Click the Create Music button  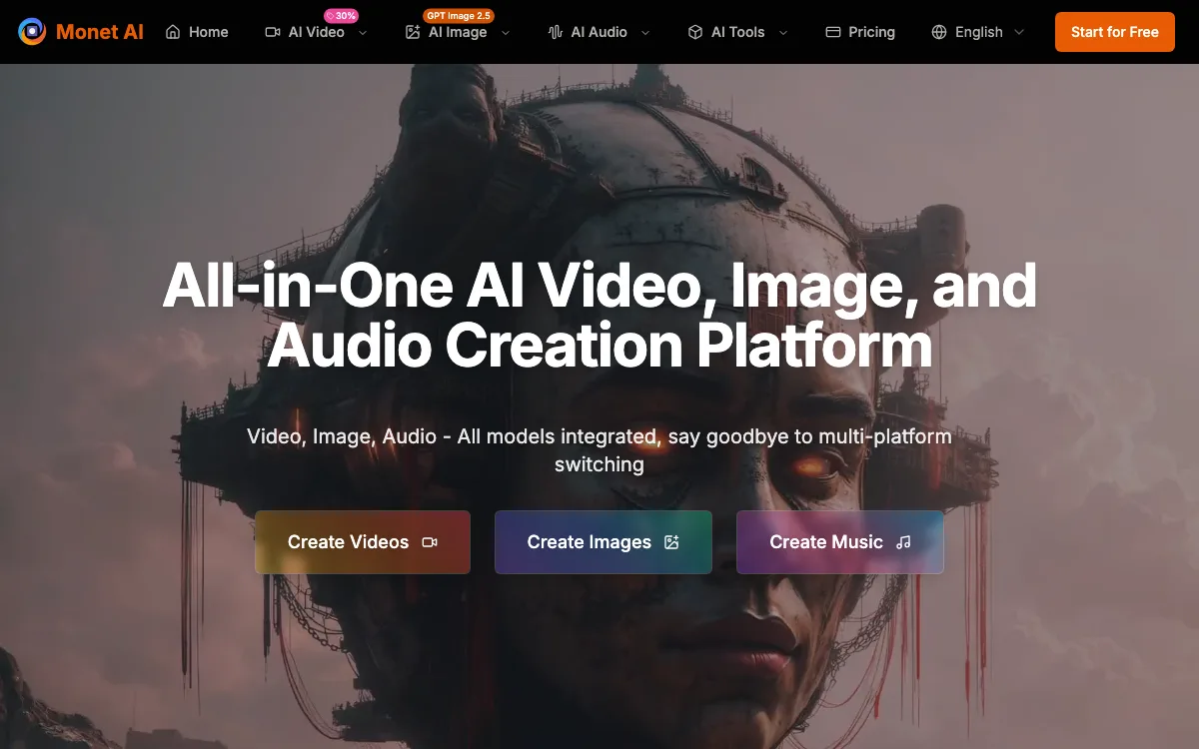[840, 542]
